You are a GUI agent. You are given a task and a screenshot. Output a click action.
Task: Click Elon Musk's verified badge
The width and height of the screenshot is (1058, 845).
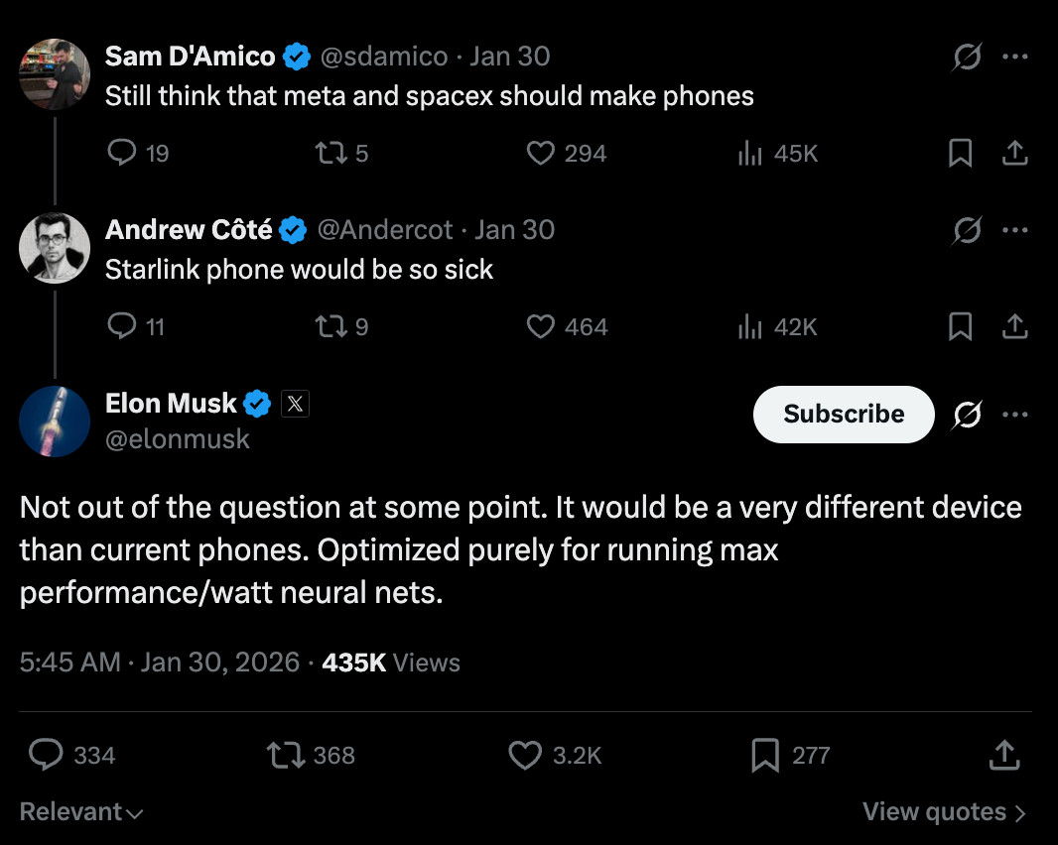coord(257,403)
